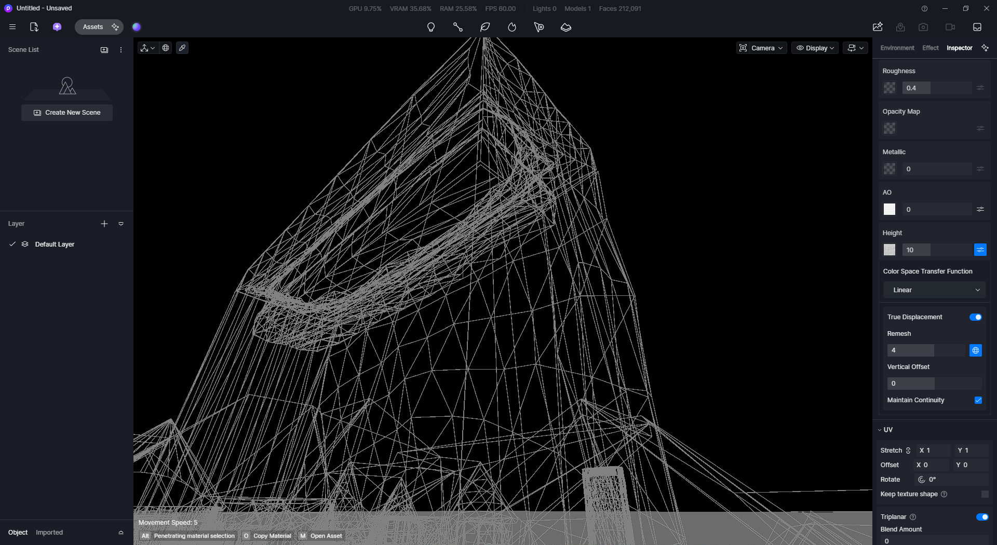Disable the True Displacement toggle
997x545 pixels.
(975, 317)
